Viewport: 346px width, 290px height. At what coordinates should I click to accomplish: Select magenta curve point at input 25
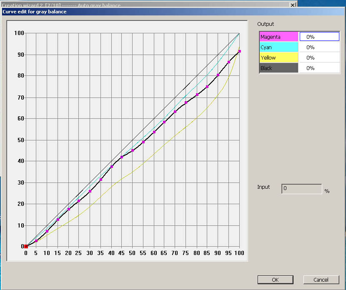79,201
